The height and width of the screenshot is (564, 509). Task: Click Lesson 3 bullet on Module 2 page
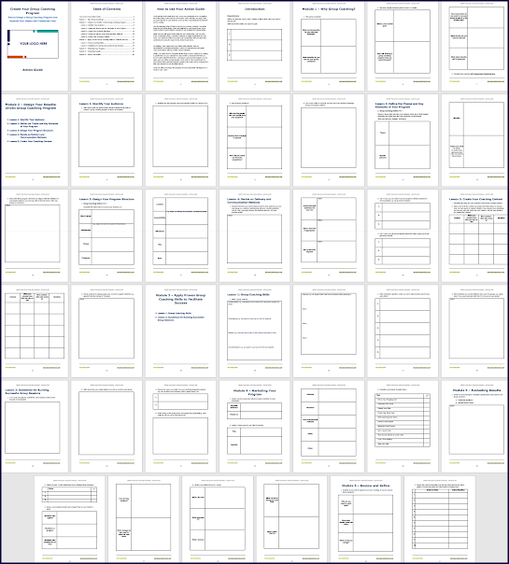[32, 131]
